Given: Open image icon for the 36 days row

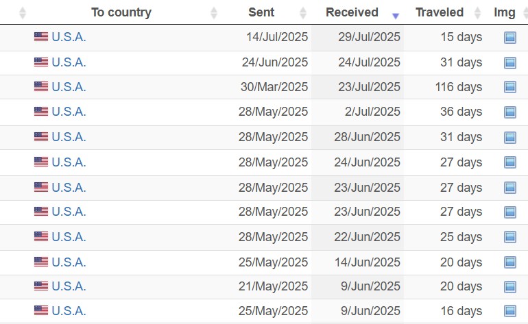Looking at the screenshot, I should tap(509, 112).
